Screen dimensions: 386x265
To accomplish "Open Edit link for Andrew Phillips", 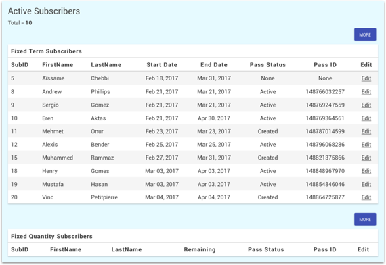I will pyautogui.click(x=366, y=92).
